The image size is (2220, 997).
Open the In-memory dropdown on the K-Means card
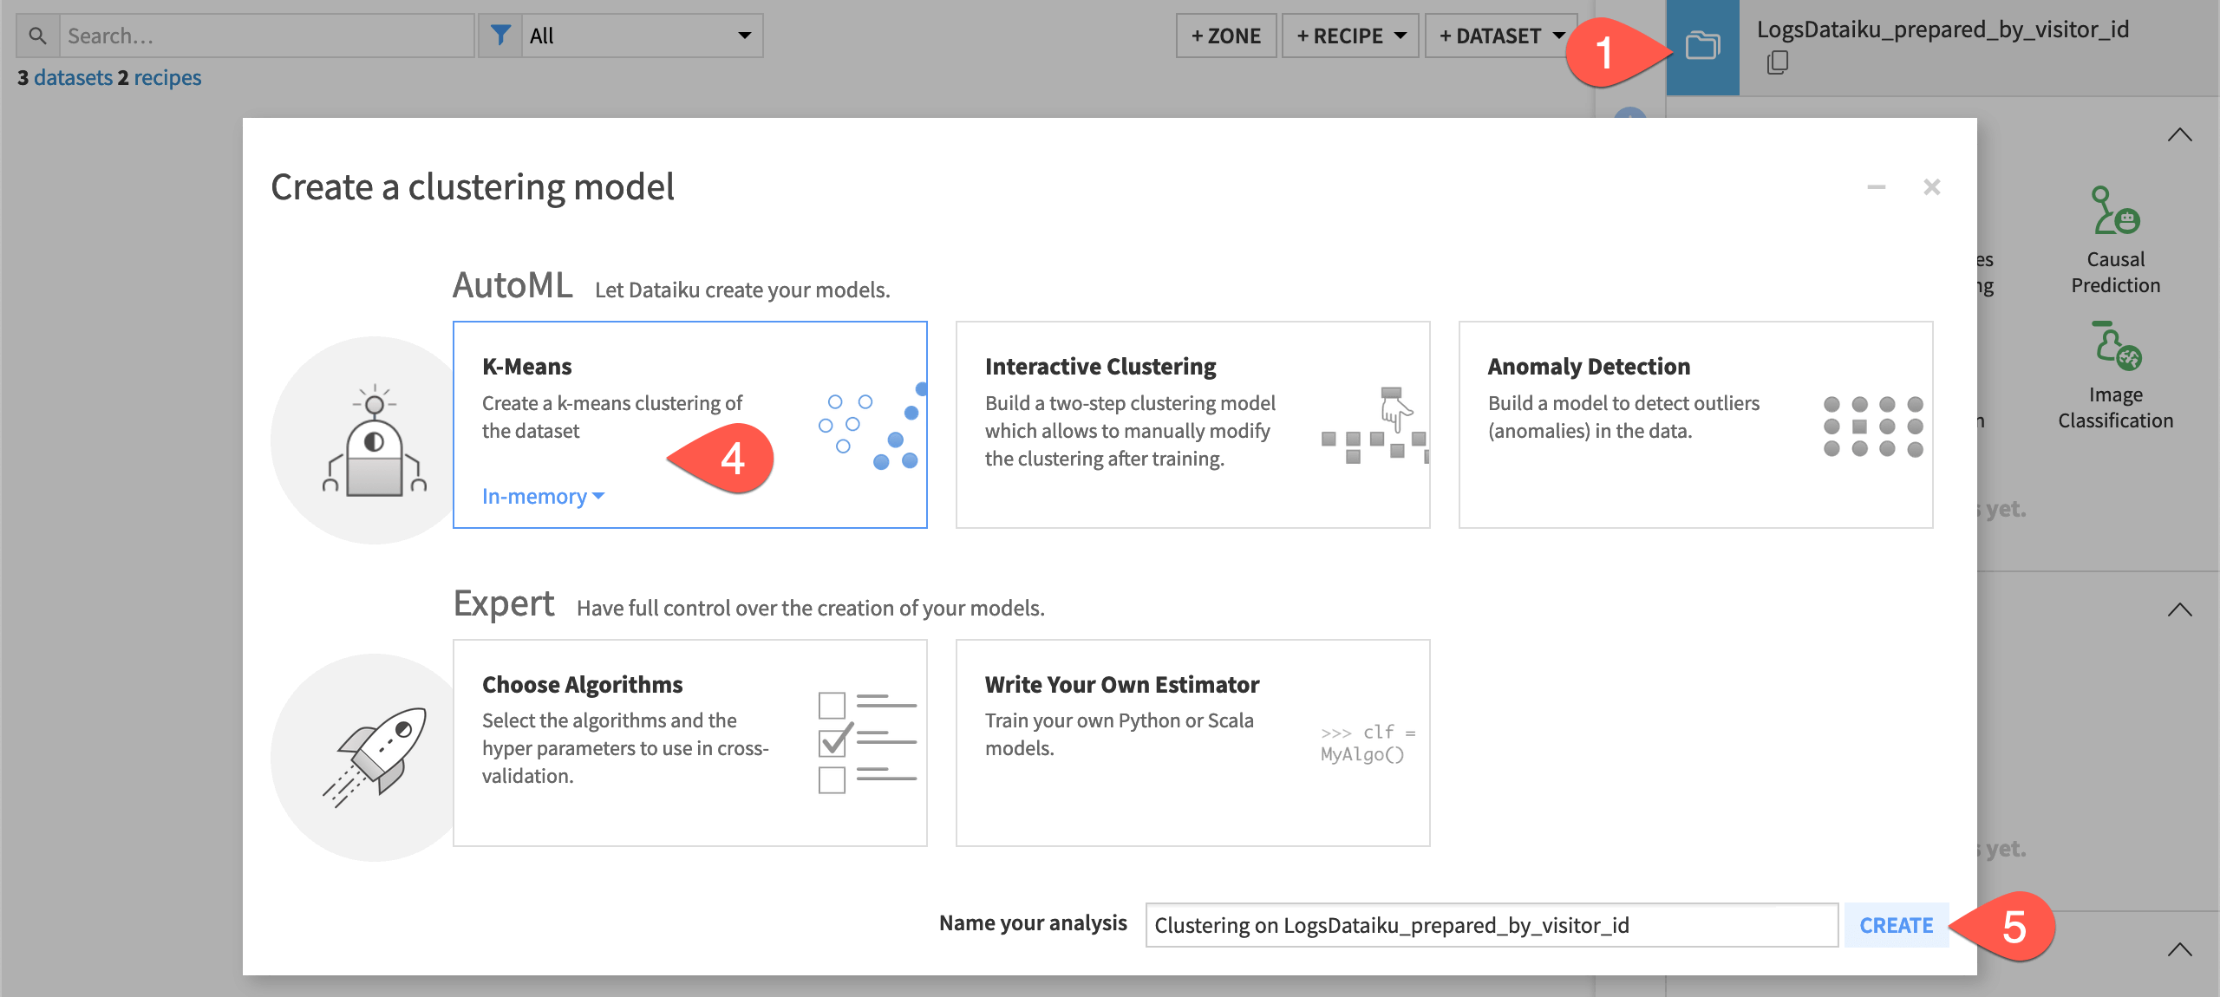pos(541,496)
